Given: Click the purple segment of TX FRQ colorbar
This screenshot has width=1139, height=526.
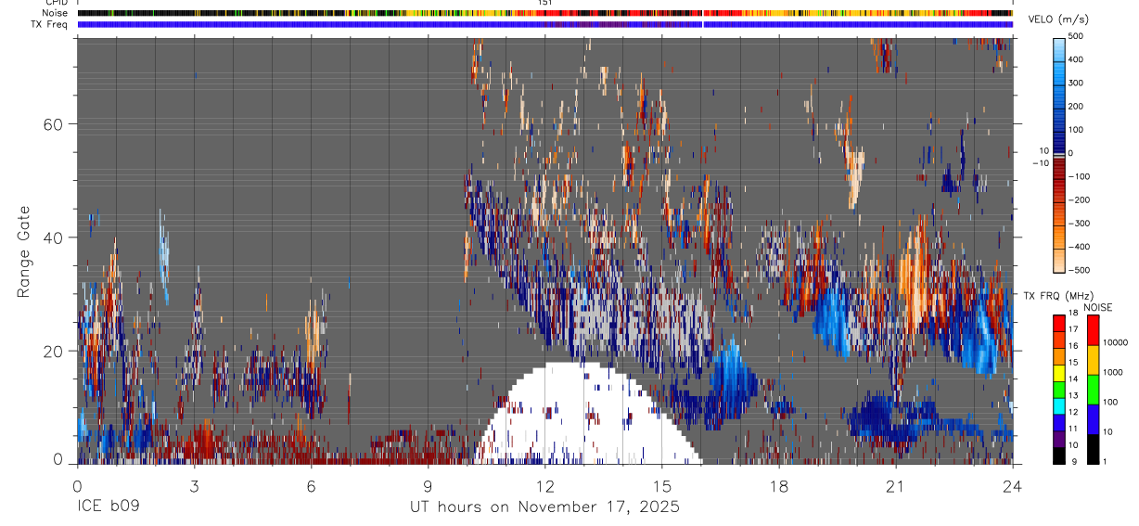Looking at the screenshot, I should [1059, 439].
